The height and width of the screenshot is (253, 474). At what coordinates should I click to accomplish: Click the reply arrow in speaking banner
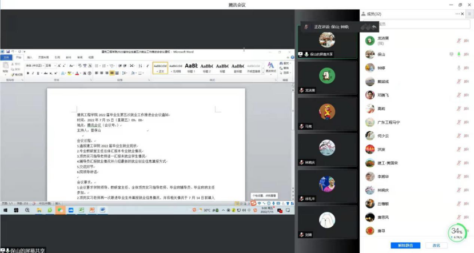point(374,27)
